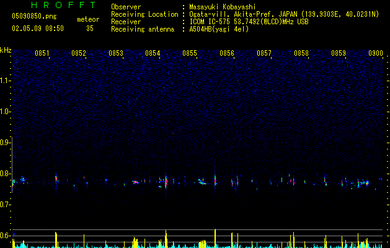The image size is (390, 248).
Task: Click the kHz axis label
Action: pyautogui.click(x=6, y=50)
